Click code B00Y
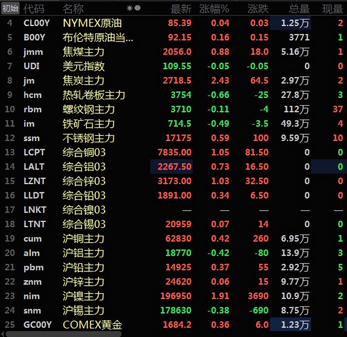Viewport: 347px width, 337px height. pos(34,37)
